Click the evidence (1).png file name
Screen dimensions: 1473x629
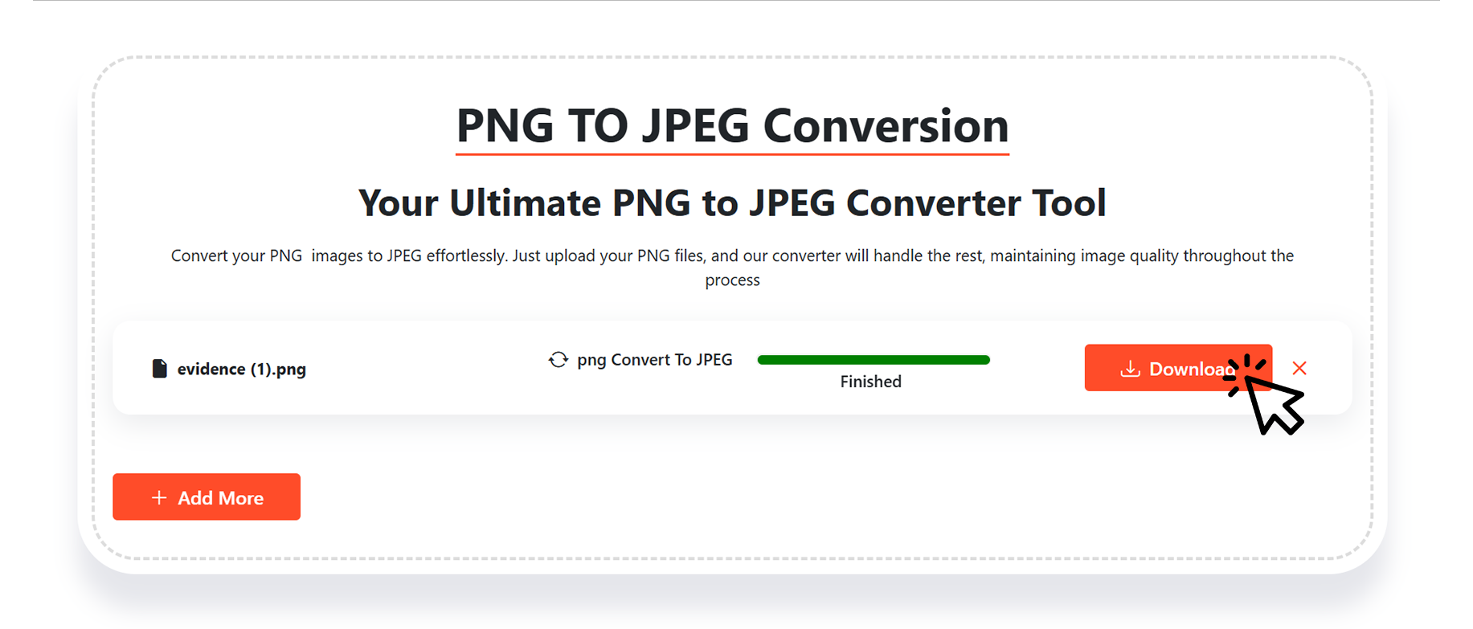pos(242,369)
